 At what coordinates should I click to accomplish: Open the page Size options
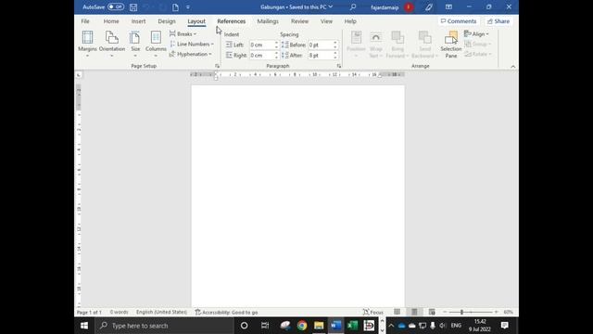click(x=135, y=44)
